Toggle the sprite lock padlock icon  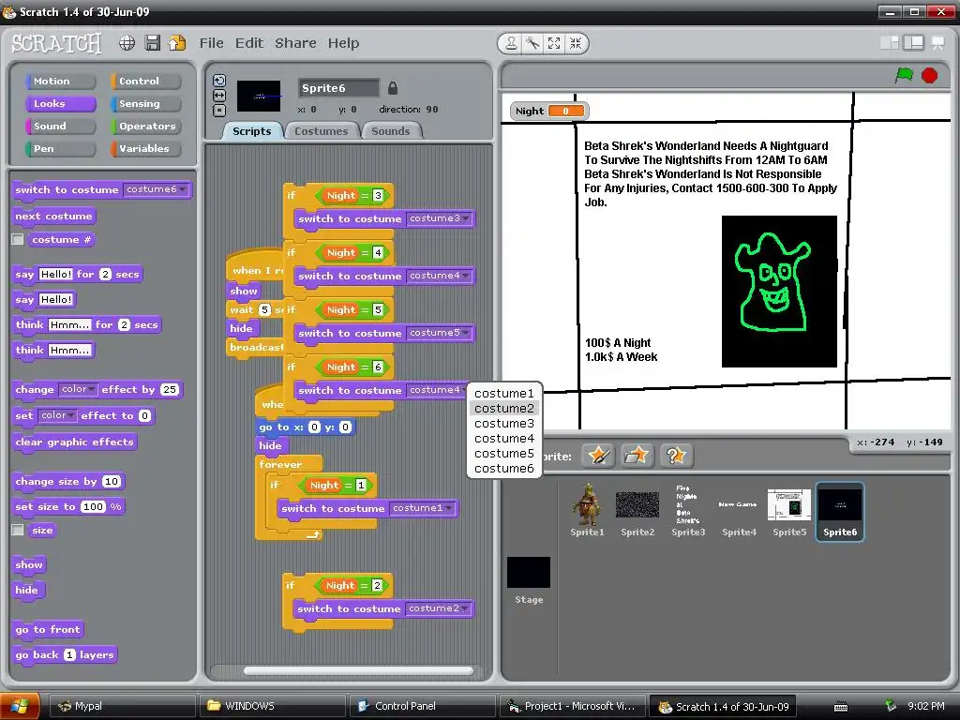393,88
